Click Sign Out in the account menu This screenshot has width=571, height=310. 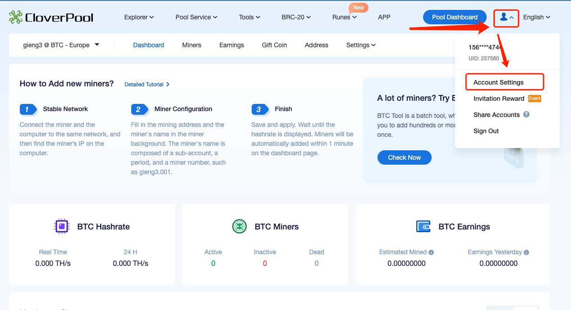click(x=485, y=131)
